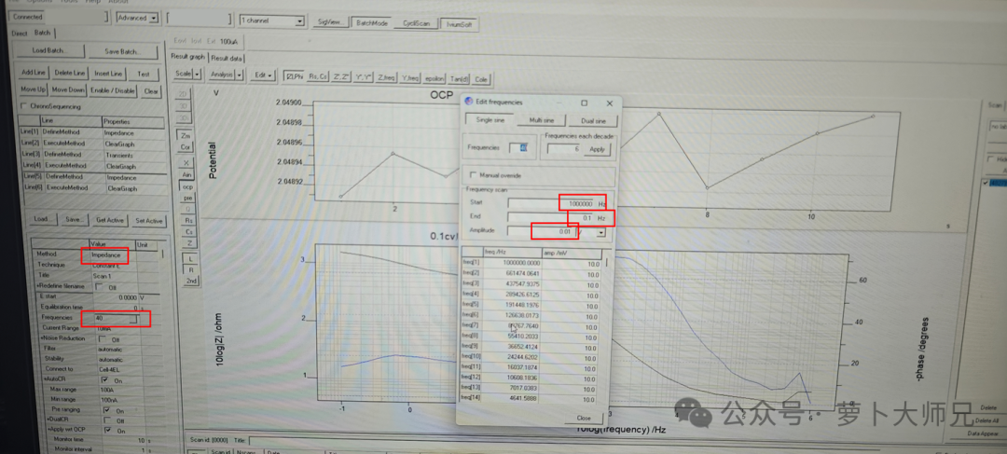1007x454 pixels.
Task: Toggle the DualCR checkbox
Action: tap(108, 420)
